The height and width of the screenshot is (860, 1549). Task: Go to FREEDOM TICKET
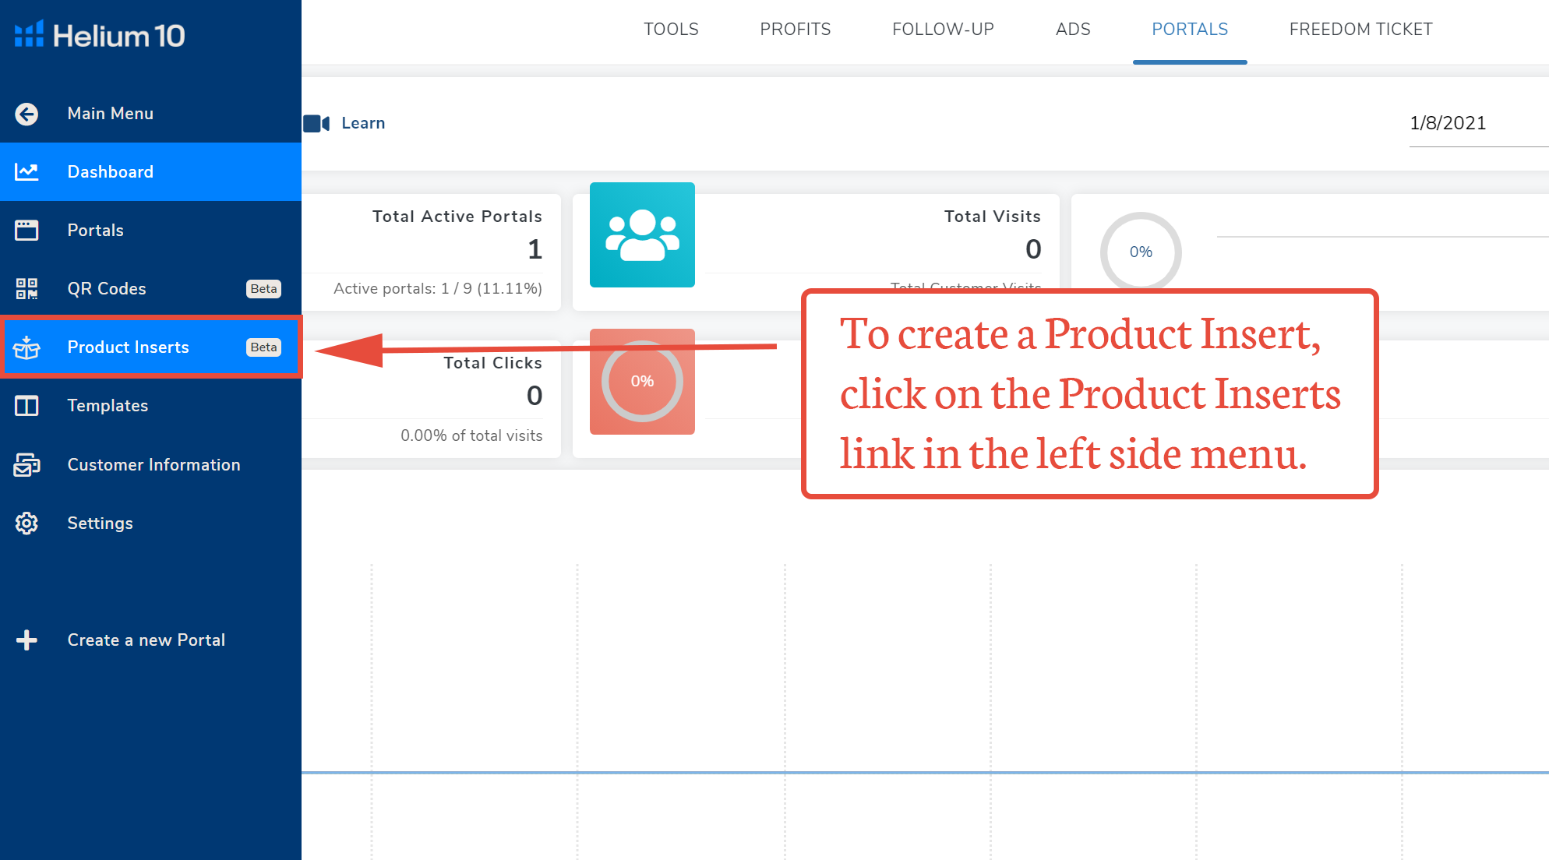(1360, 30)
